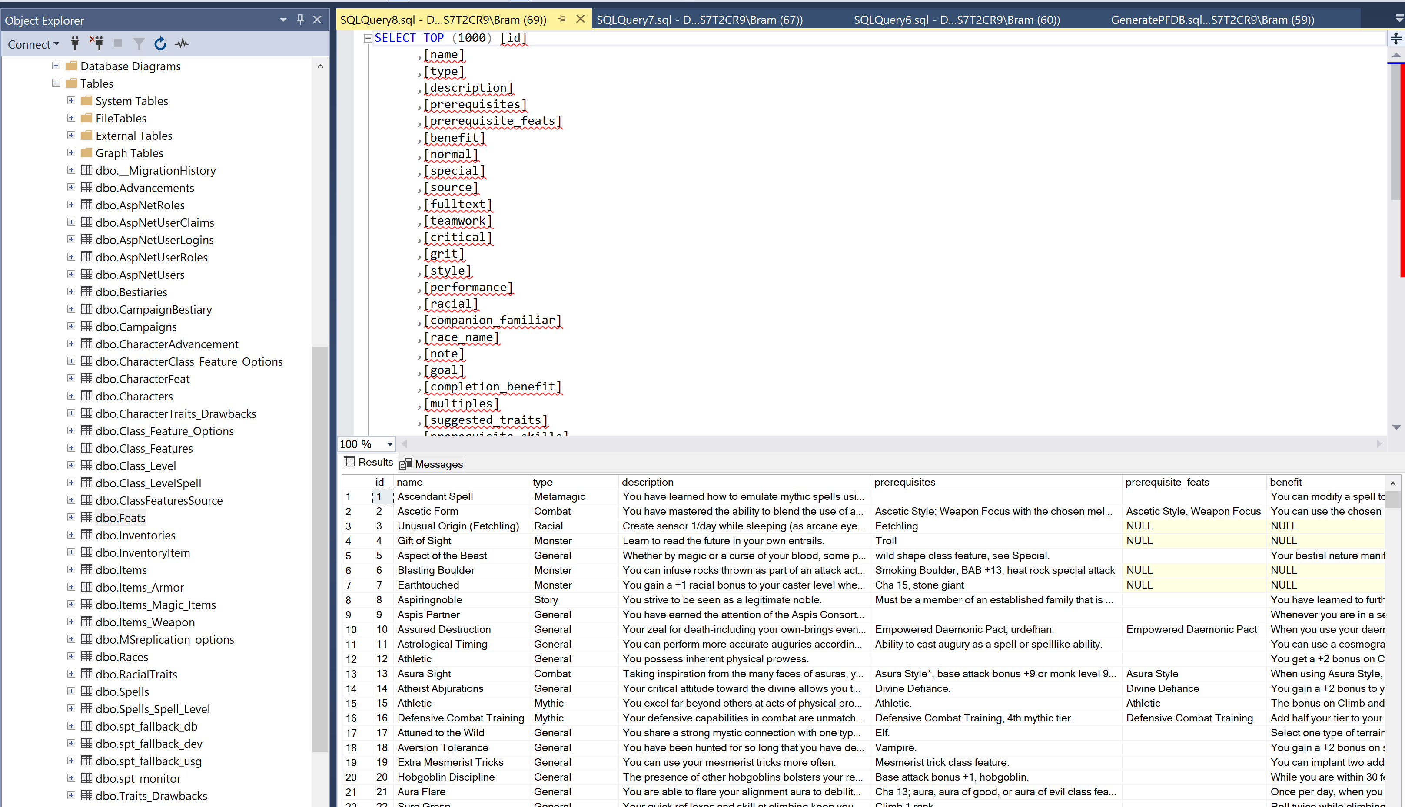Click the [prerequisite_feats] column in query text
1405x807 pixels.
[493, 121]
